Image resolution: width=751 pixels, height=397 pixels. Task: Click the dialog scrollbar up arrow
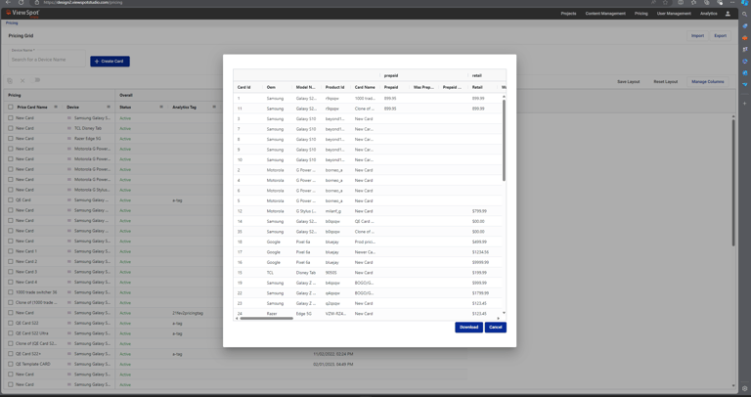point(504,96)
